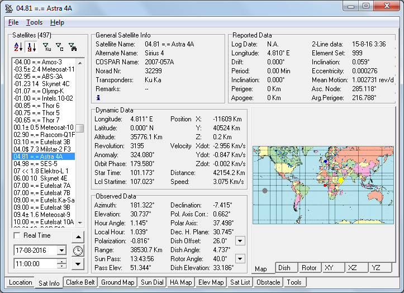The image size is (404, 293).
Task: Select Skynet 4E in the satellite list
Action: (44, 178)
